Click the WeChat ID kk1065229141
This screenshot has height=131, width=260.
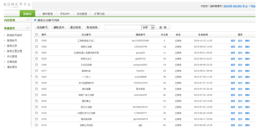[x=140, y=107]
